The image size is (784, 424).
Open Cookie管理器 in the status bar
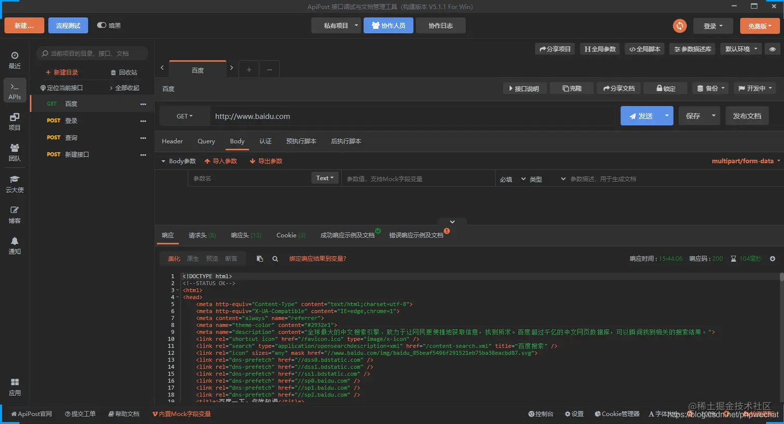[617, 414]
